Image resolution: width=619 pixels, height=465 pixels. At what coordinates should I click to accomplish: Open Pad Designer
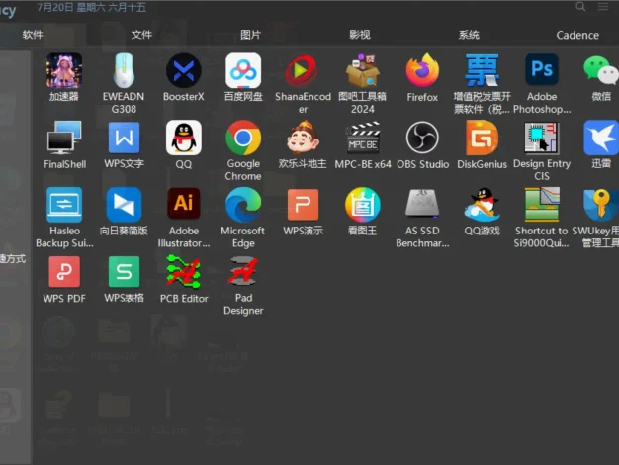[x=243, y=272]
